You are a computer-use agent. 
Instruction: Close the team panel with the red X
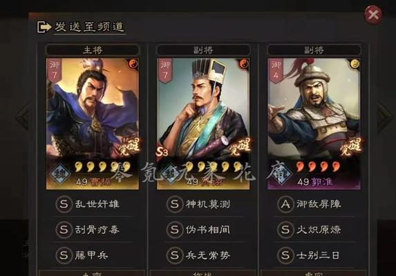[373, 14]
